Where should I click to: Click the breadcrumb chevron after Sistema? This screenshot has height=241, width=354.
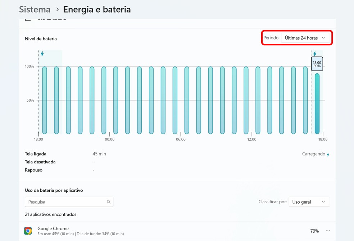(57, 9)
